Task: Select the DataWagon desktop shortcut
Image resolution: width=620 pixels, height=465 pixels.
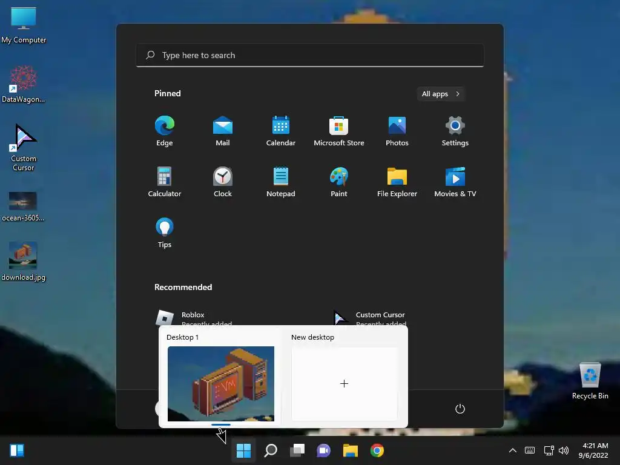Action: (x=24, y=84)
